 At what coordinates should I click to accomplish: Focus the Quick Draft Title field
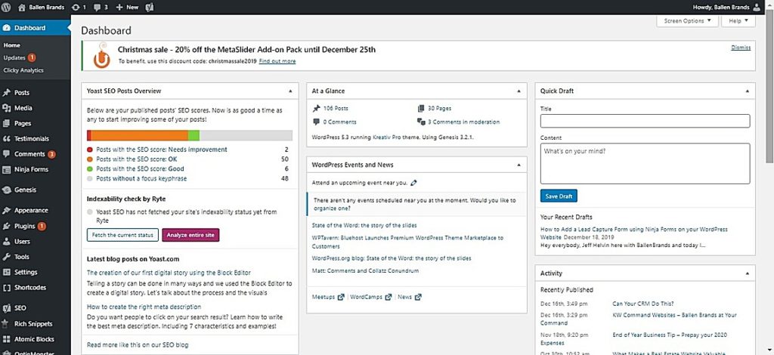click(x=646, y=121)
